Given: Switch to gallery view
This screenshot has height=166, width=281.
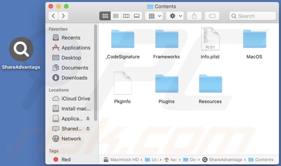Looking at the screenshot, I should (x=137, y=16).
